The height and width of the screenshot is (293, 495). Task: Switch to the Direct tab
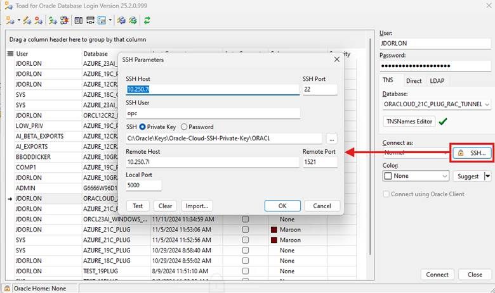[x=414, y=81]
